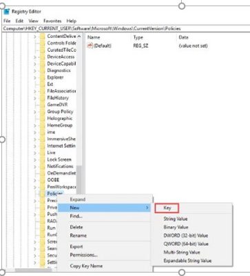The width and height of the screenshot is (250, 276).
Task: Choose Binary Value from submenu
Action: tap(176, 227)
